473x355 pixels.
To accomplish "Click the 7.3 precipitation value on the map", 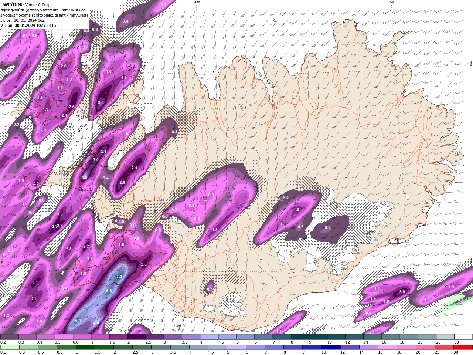I will click(x=119, y=277).
